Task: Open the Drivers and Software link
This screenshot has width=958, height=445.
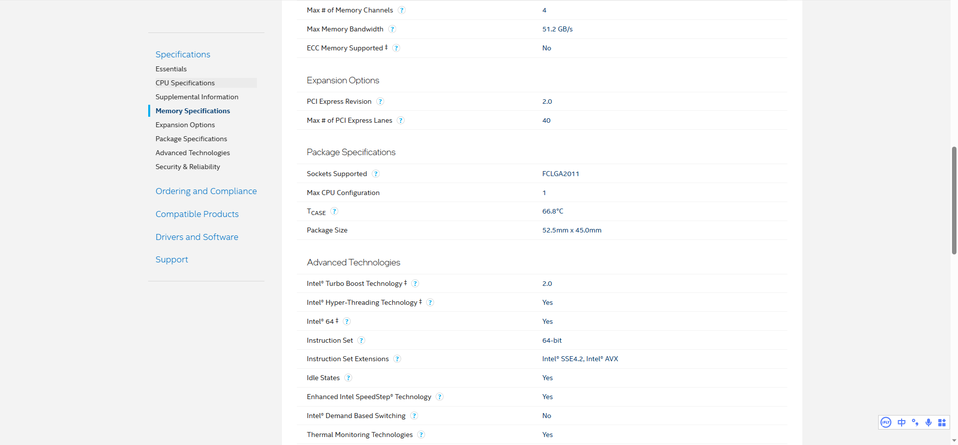Action: click(197, 237)
